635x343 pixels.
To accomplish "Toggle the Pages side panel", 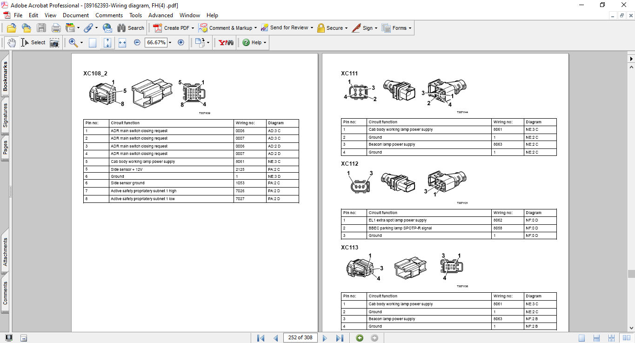I will click(x=5, y=148).
